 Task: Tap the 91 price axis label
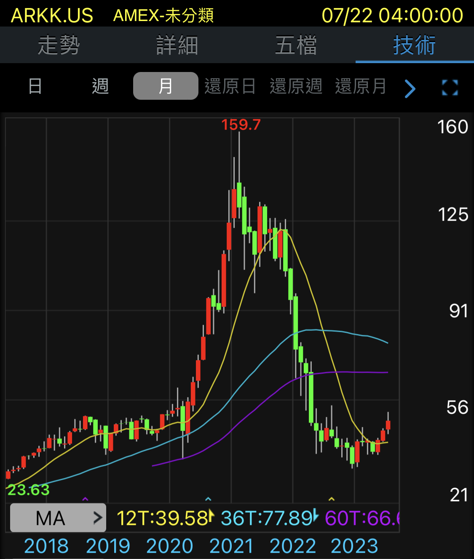(x=459, y=311)
